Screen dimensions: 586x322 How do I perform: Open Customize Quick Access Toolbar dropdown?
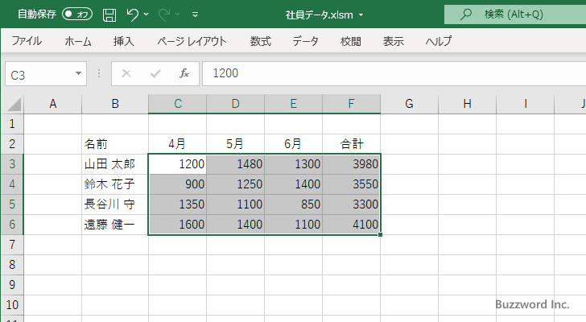(195, 14)
